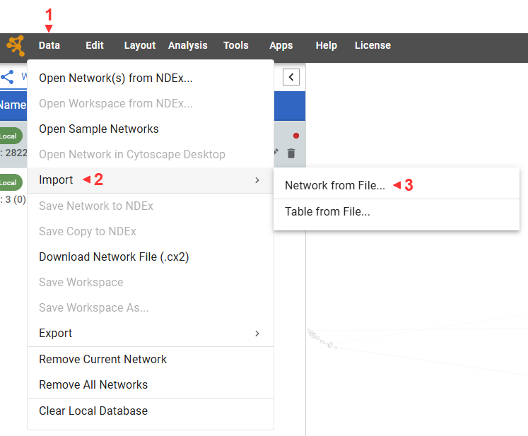528x436 pixels.
Task: Click the first Local badge
Action: (10, 136)
